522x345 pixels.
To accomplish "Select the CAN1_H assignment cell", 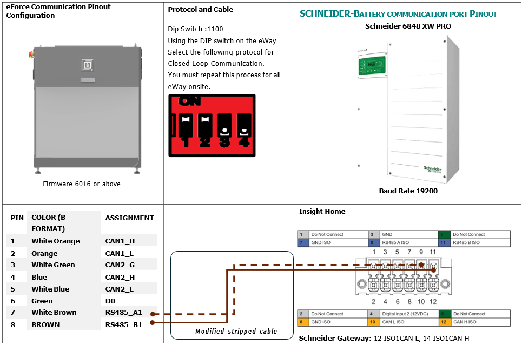I will click(120, 241).
